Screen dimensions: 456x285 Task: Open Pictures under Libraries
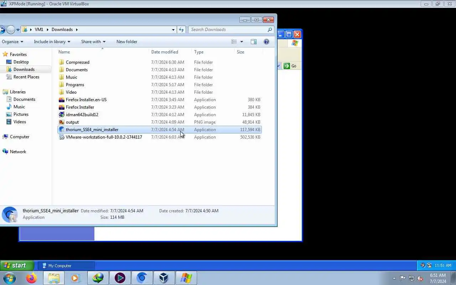(x=21, y=114)
